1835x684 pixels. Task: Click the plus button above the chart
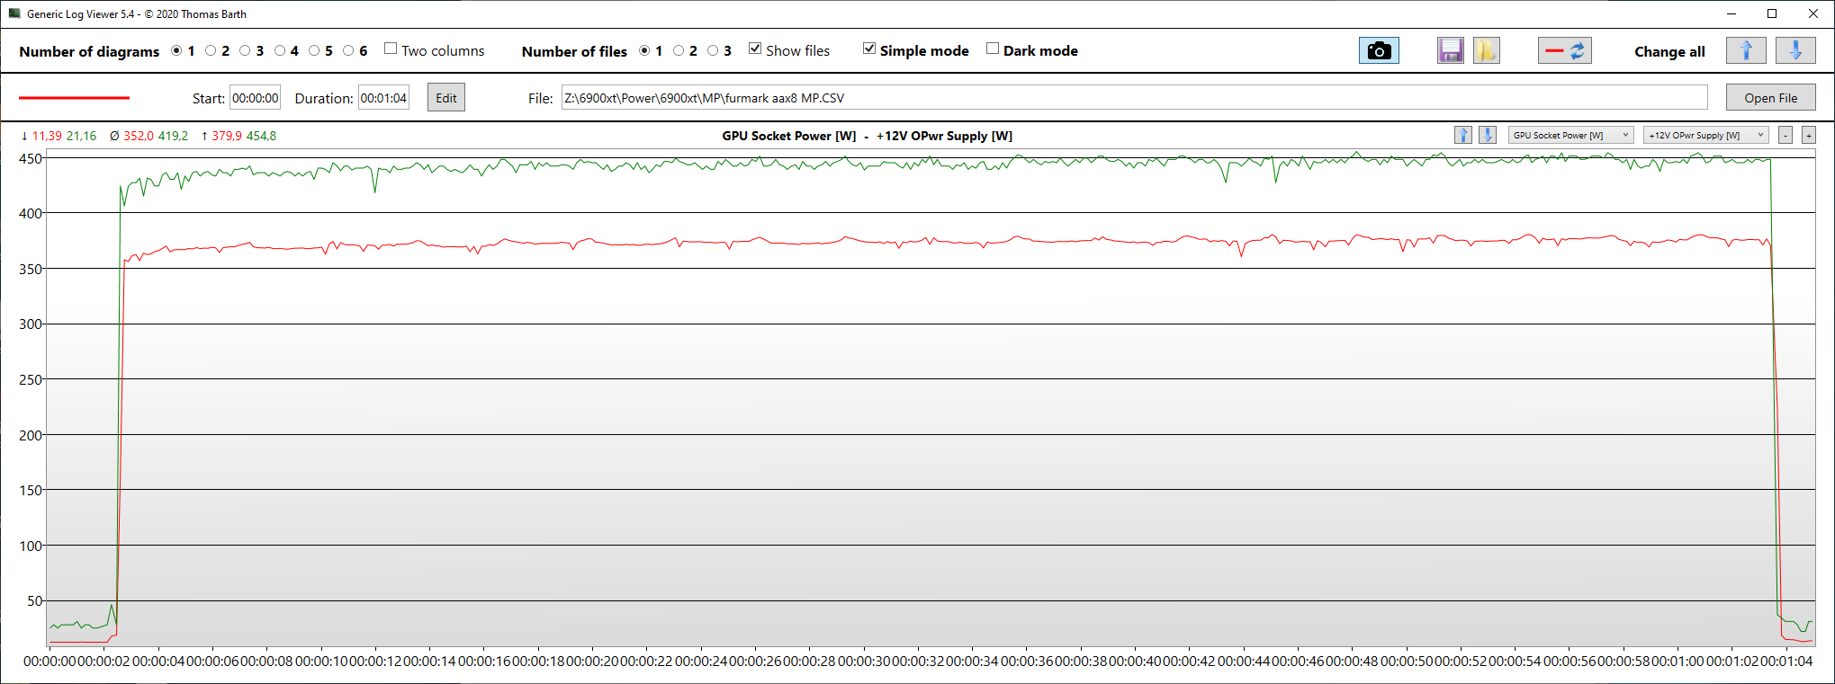point(1809,135)
